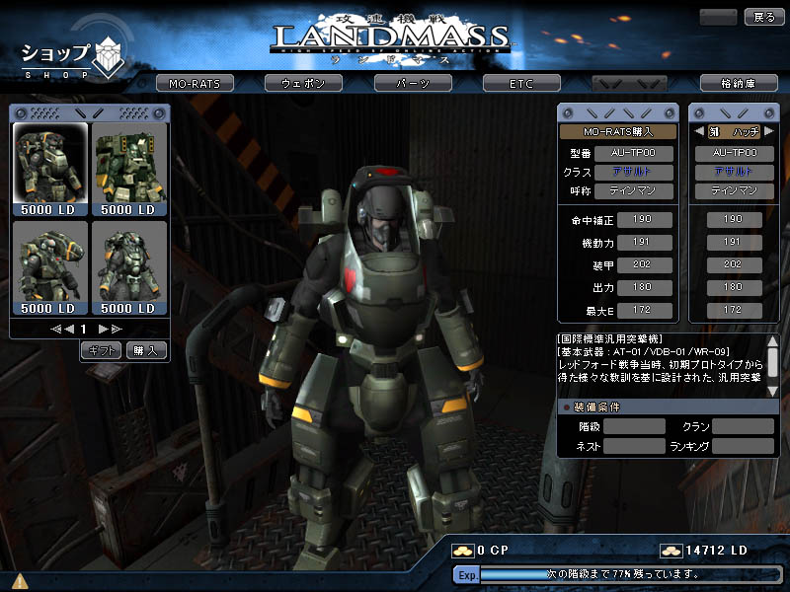This screenshot has width=790, height=592.
Task: Click the ハッチ panel AU-TP00 value
Action: point(735,153)
